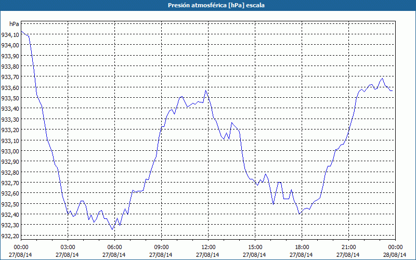Viewport: 416px width, 260px height.
Task: Click the 932,80 pressure label
Action: pos(10,172)
